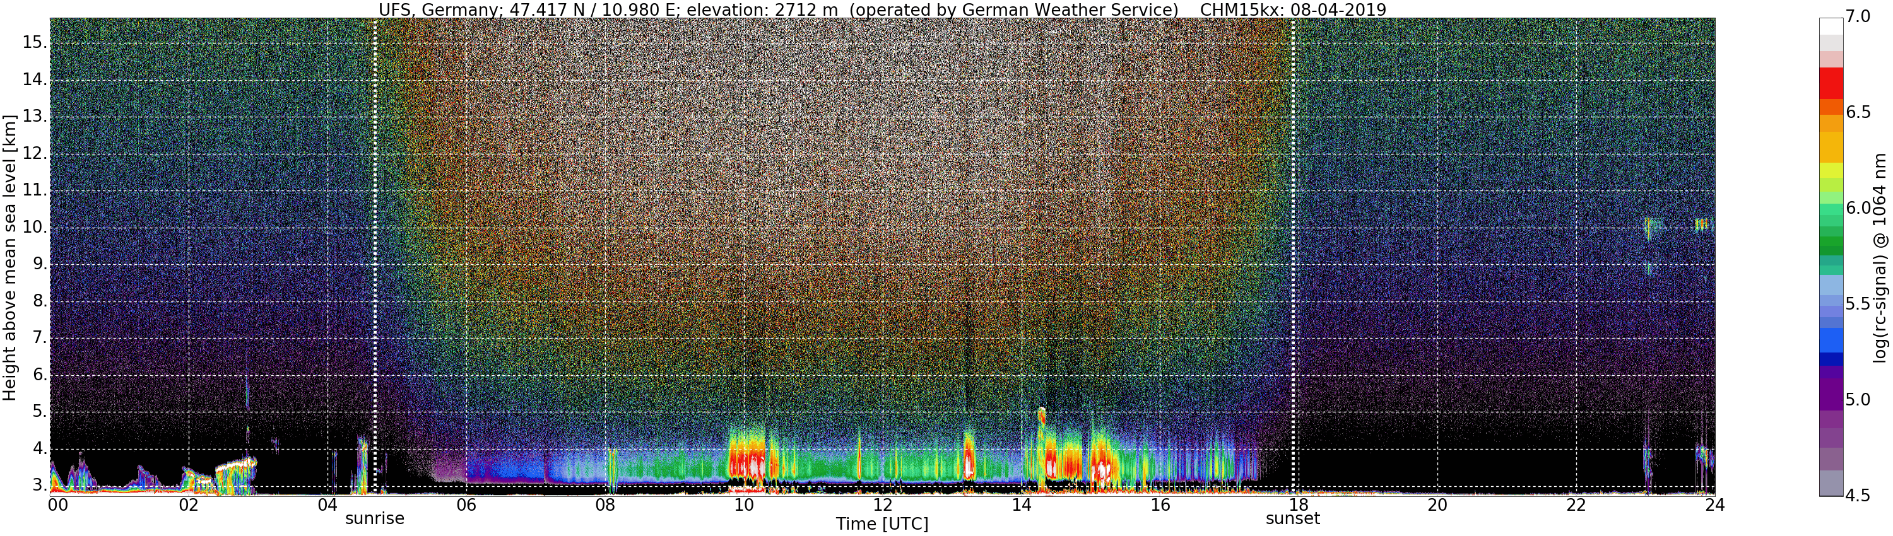This screenshot has height=536, width=1893.
Task: Click colorbar value '6.5'
Action: pyautogui.click(x=1858, y=112)
